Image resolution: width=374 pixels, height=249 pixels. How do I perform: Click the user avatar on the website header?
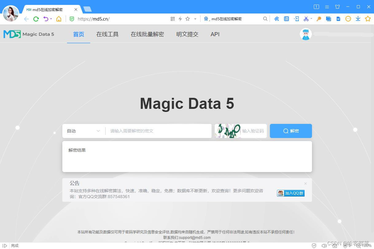(x=306, y=34)
